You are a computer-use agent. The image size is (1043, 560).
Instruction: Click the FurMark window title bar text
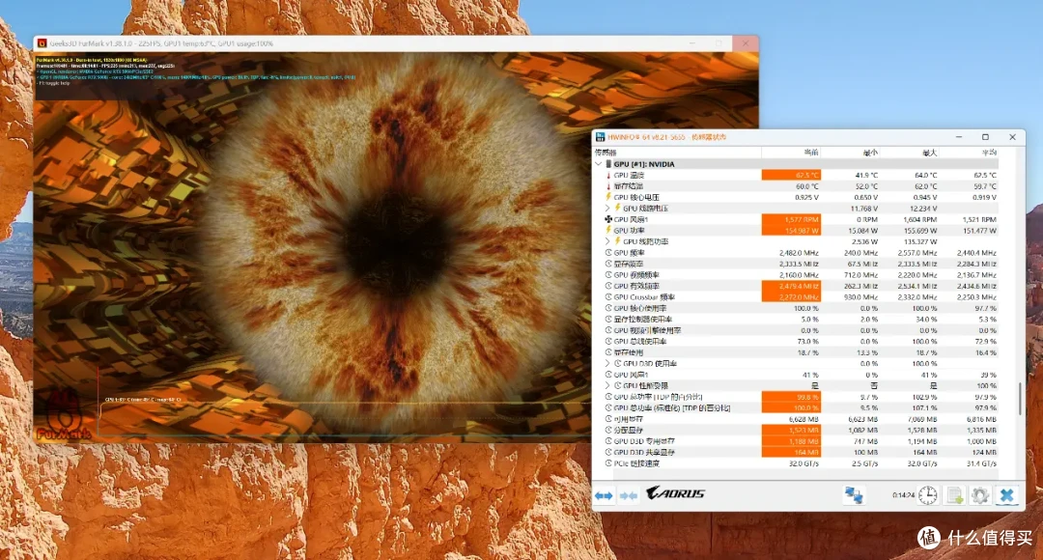[x=161, y=43]
